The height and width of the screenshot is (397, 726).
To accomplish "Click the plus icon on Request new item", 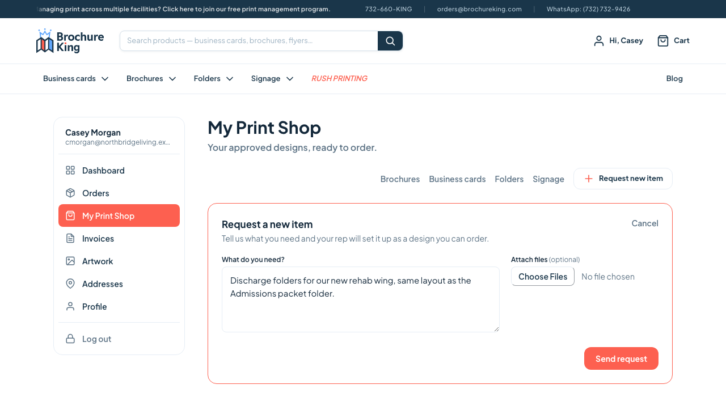I will tap(589, 179).
